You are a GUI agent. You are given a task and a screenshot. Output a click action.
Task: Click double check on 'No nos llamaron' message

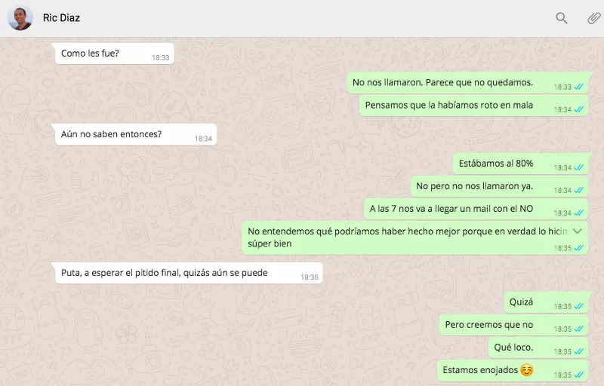578,87
